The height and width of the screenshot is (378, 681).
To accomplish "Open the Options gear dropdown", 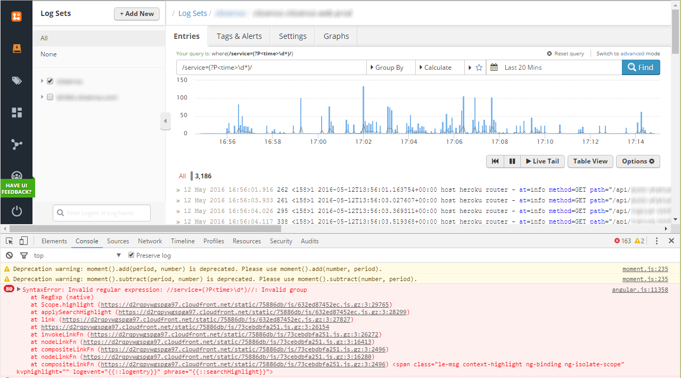I will pyautogui.click(x=638, y=161).
